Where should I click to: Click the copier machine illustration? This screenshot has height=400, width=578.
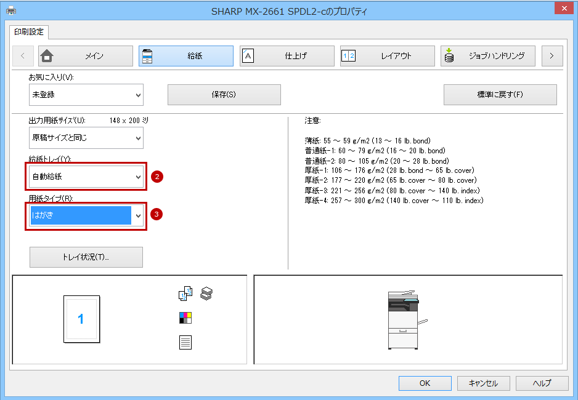coord(407,320)
